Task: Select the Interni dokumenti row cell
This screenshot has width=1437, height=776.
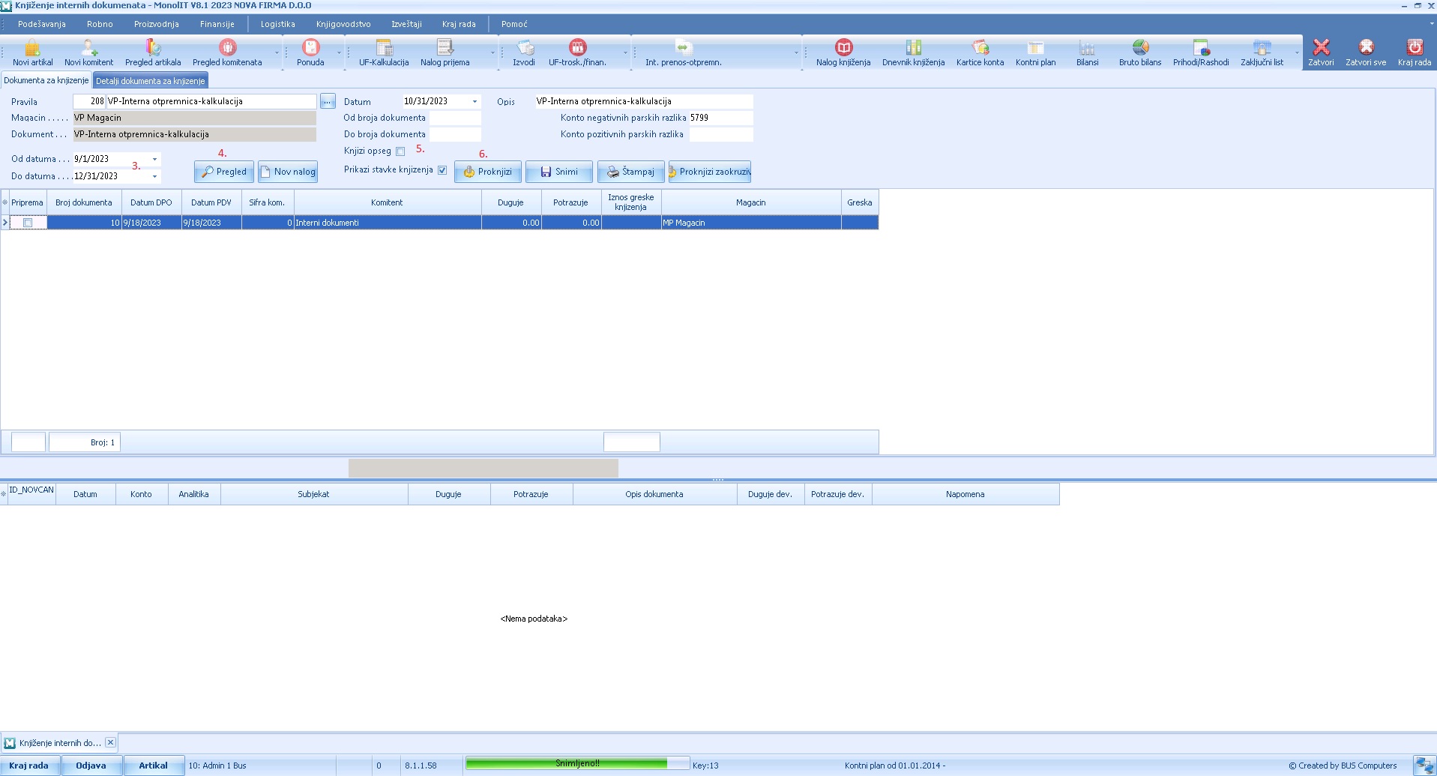Action: pyautogui.click(x=388, y=223)
